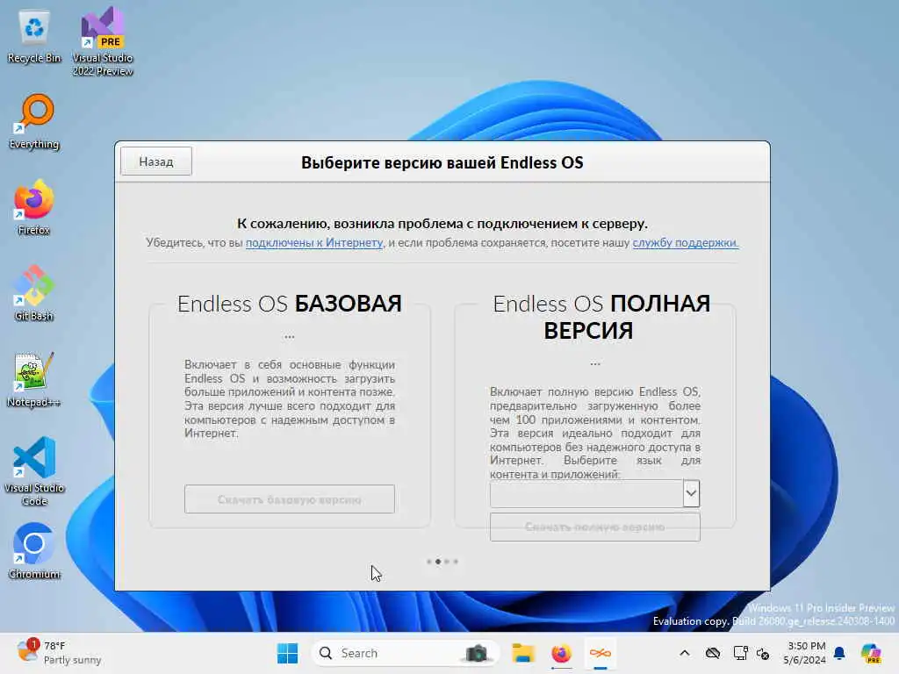Select the Endless OS БАЗОВАЯ heading
The width and height of the screenshot is (899, 674).
pos(290,304)
